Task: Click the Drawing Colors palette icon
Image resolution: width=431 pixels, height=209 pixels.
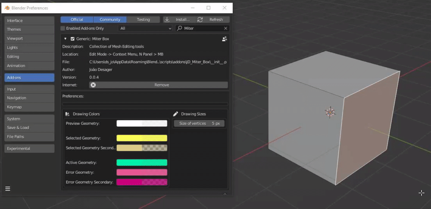Action: coord(67,114)
